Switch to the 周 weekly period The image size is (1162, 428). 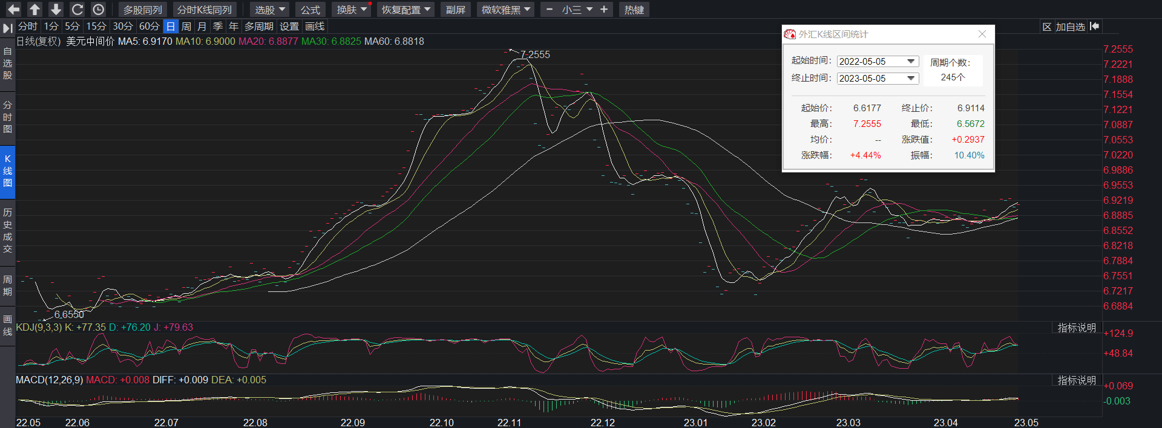186,27
